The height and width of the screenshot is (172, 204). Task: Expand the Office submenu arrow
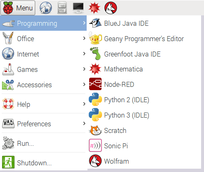tap(84, 38)
